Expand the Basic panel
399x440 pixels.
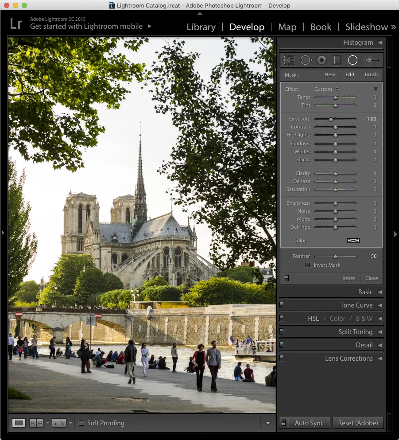pos(380,292)
